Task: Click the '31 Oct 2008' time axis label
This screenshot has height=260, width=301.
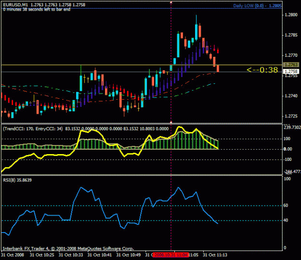Action: (x=13, y=255)
